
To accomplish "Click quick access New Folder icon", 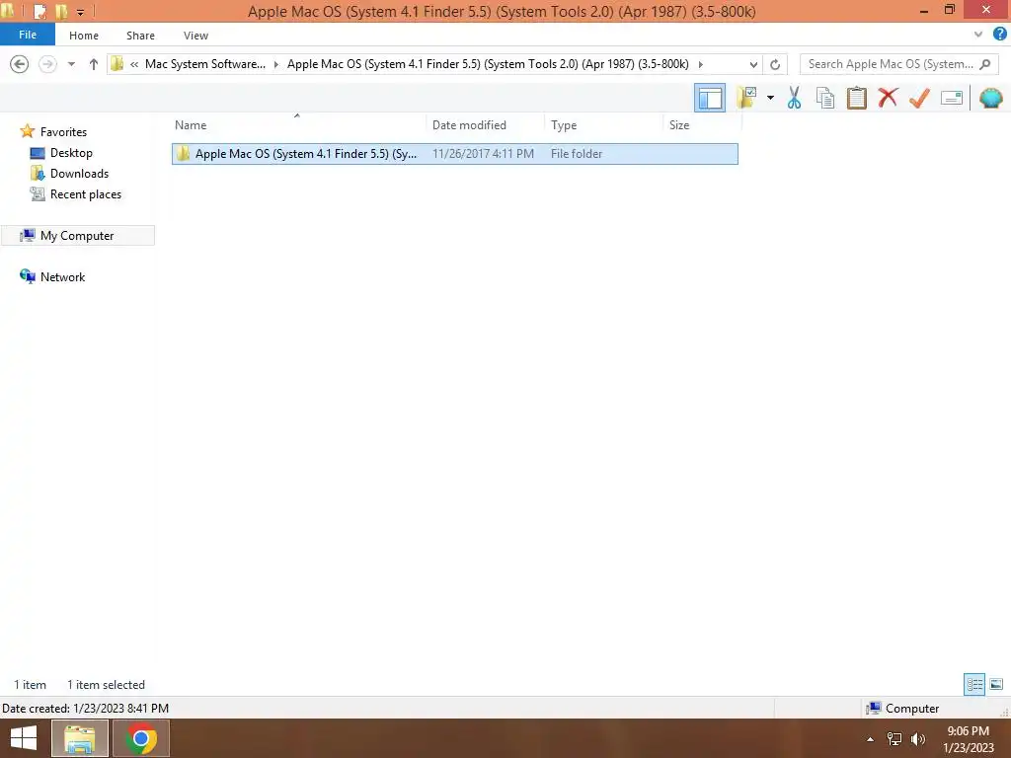I will point(62,11).
